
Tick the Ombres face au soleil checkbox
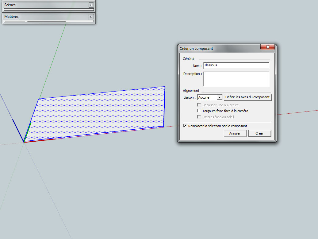(199, 117)
